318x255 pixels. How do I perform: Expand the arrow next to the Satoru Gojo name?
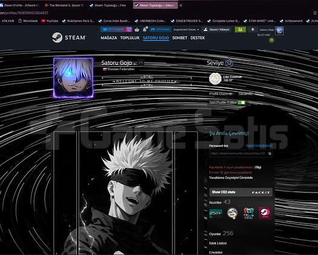(x=134, y=64)
